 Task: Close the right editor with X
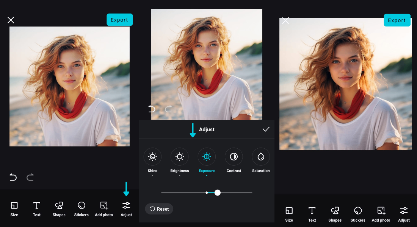pyautogui.click(x=285, y=20)
